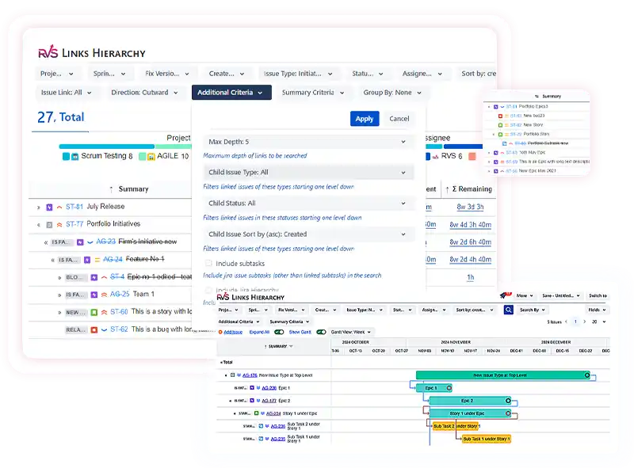The height and width of the screenshot is (468, 634).
Task: Click the Cancel button
Action: [x=399, y=119]
